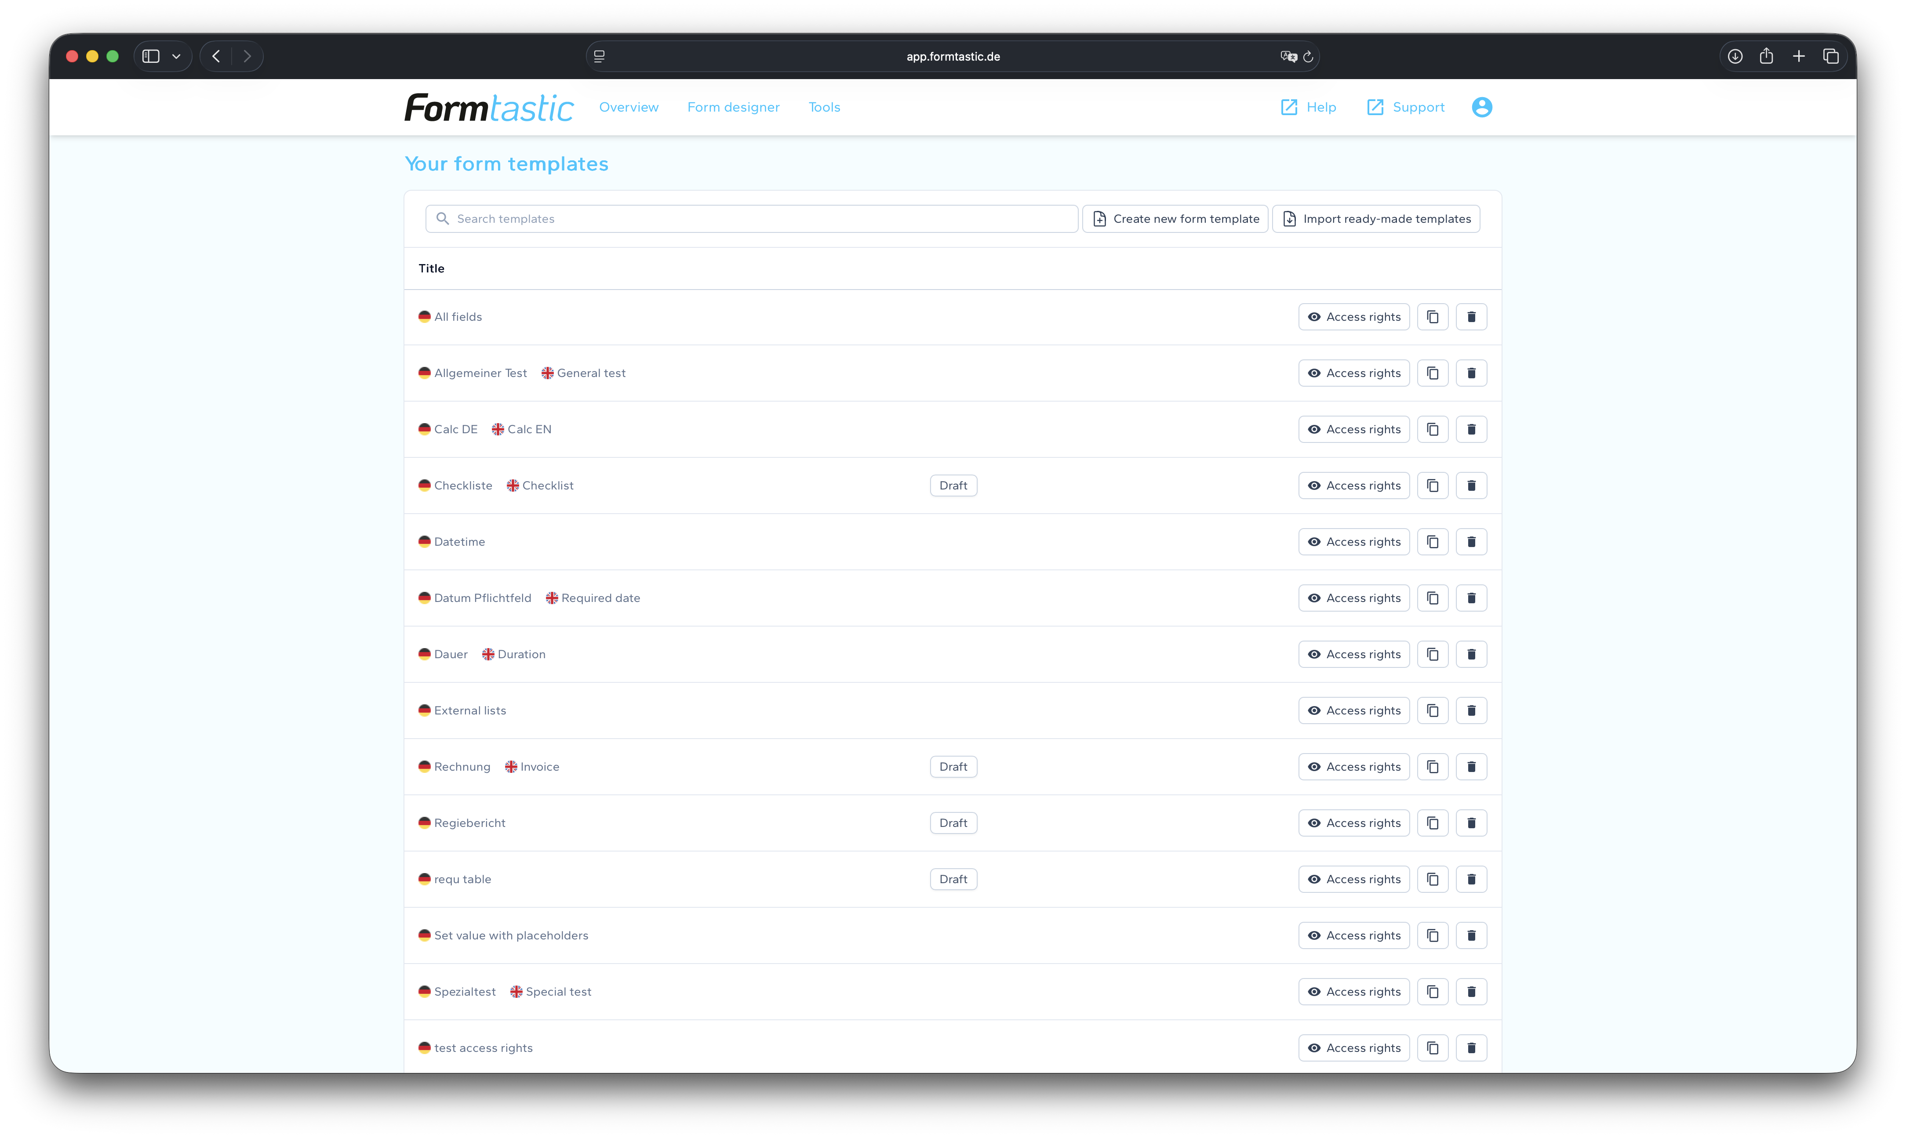The width and height of the screenshot is (1906, 1138).
Task: Toggle the browser sidebar
Action: (x=151, y=55)
